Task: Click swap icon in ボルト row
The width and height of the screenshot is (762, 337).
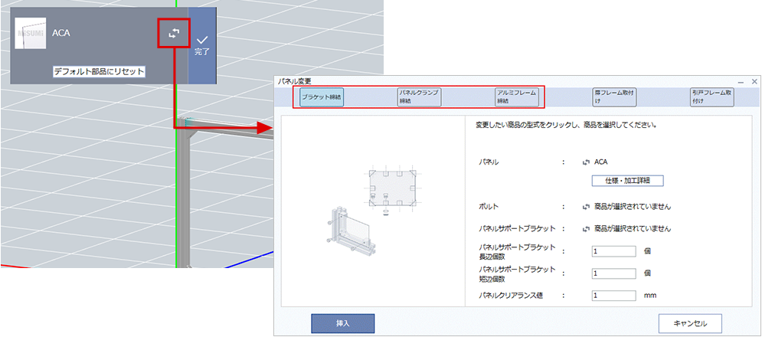Action: click(586, 207)
